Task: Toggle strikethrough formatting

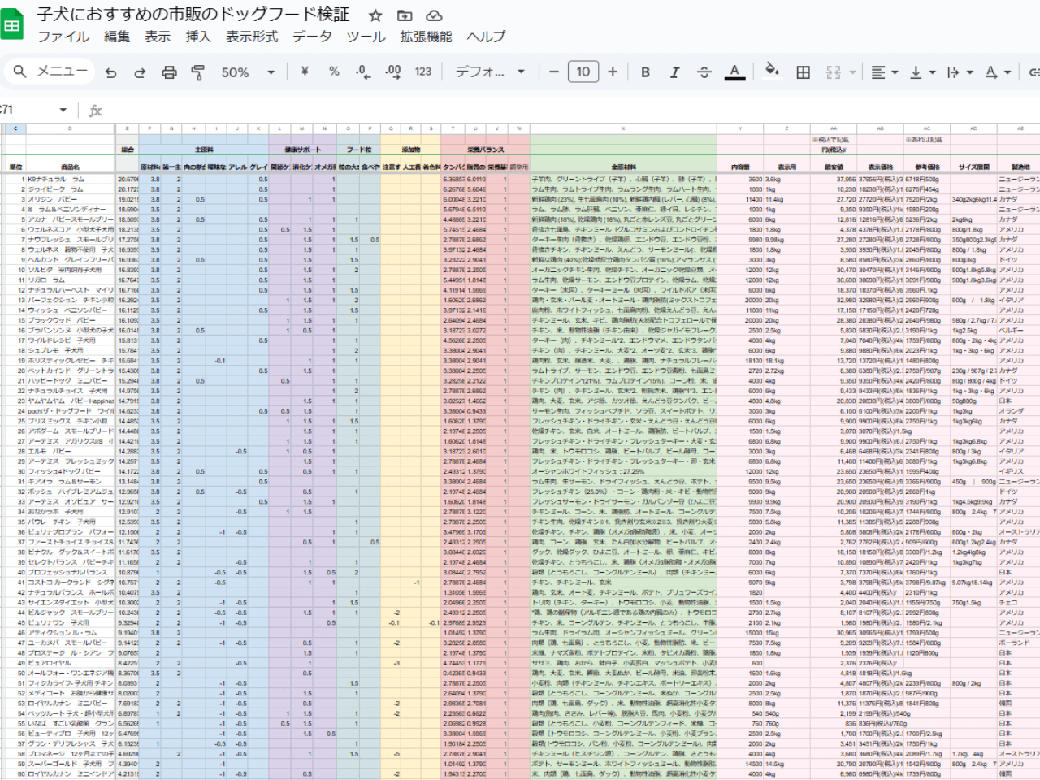Action: click(704, 71)
